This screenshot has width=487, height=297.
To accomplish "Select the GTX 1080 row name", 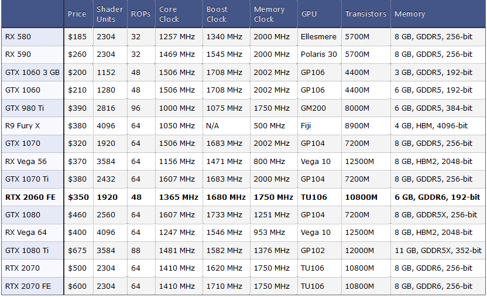I will pos(23,214).
